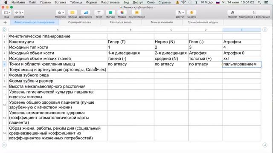Click the add-row handle at table's bottom-left

point(4,145)
